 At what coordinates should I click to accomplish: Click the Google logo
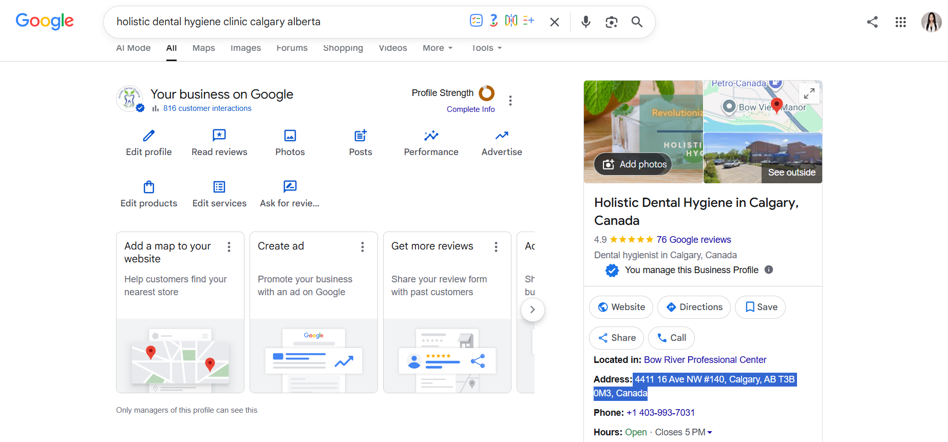45,22
